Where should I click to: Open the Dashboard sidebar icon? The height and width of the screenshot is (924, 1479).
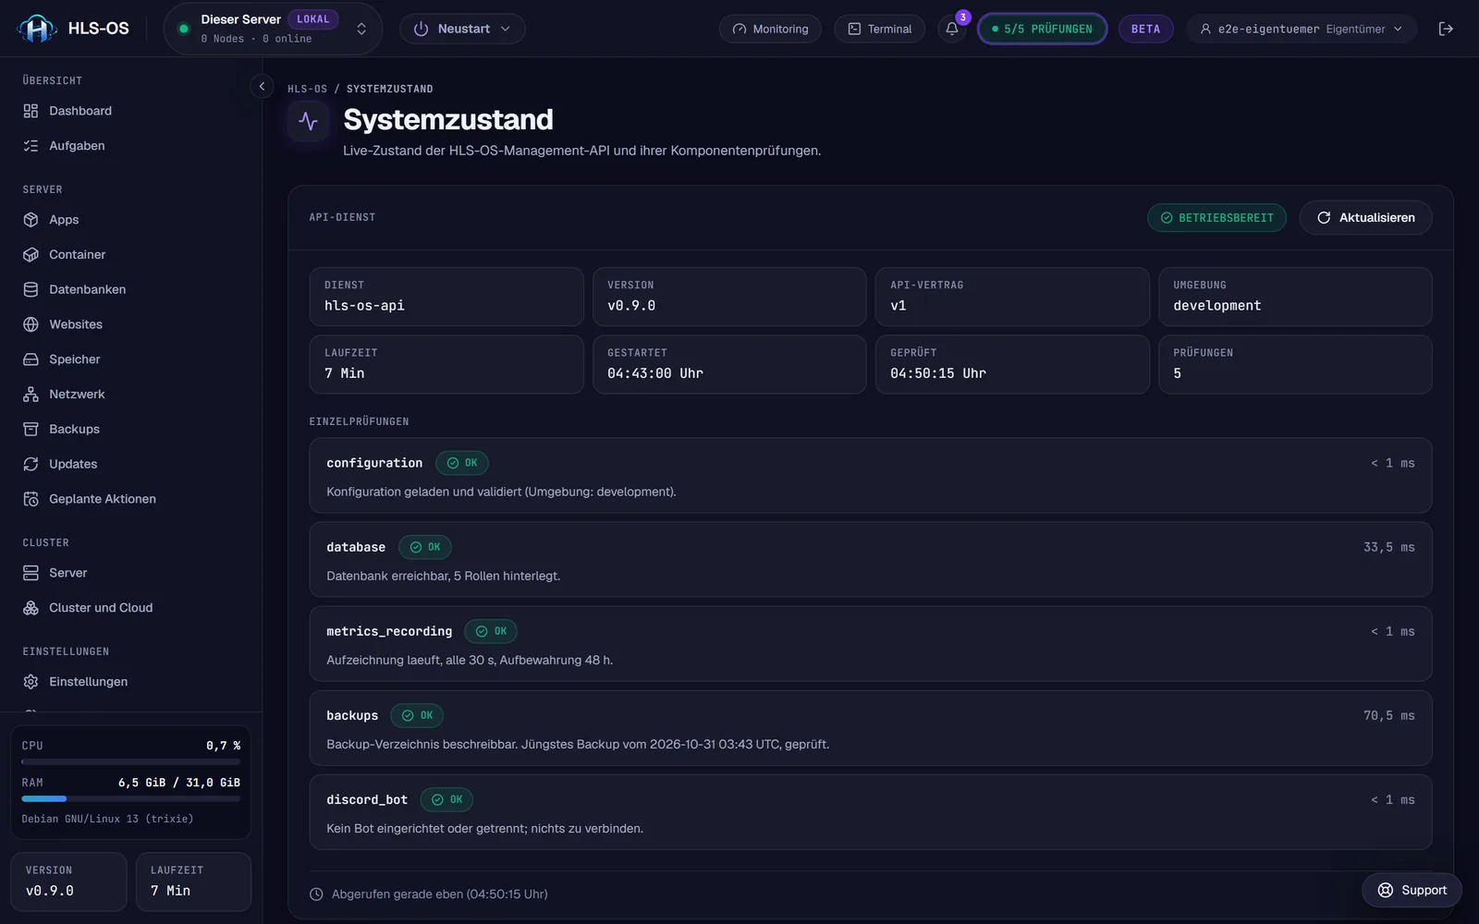pos(31,111)
